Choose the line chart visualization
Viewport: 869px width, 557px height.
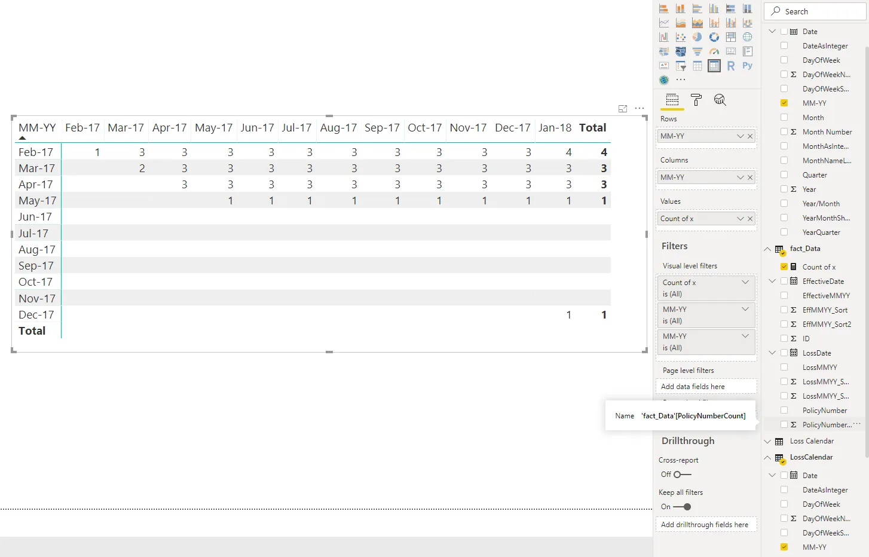664,23
